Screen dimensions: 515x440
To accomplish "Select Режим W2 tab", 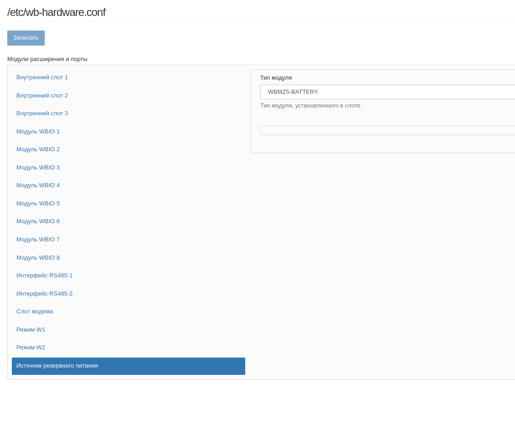I will (31, 348).
